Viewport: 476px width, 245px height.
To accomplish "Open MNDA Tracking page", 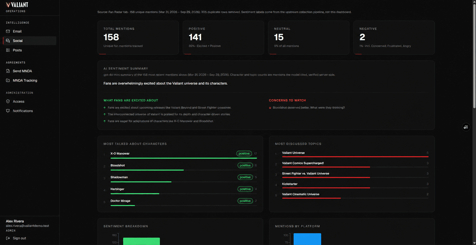I will [x=29, y=80].
